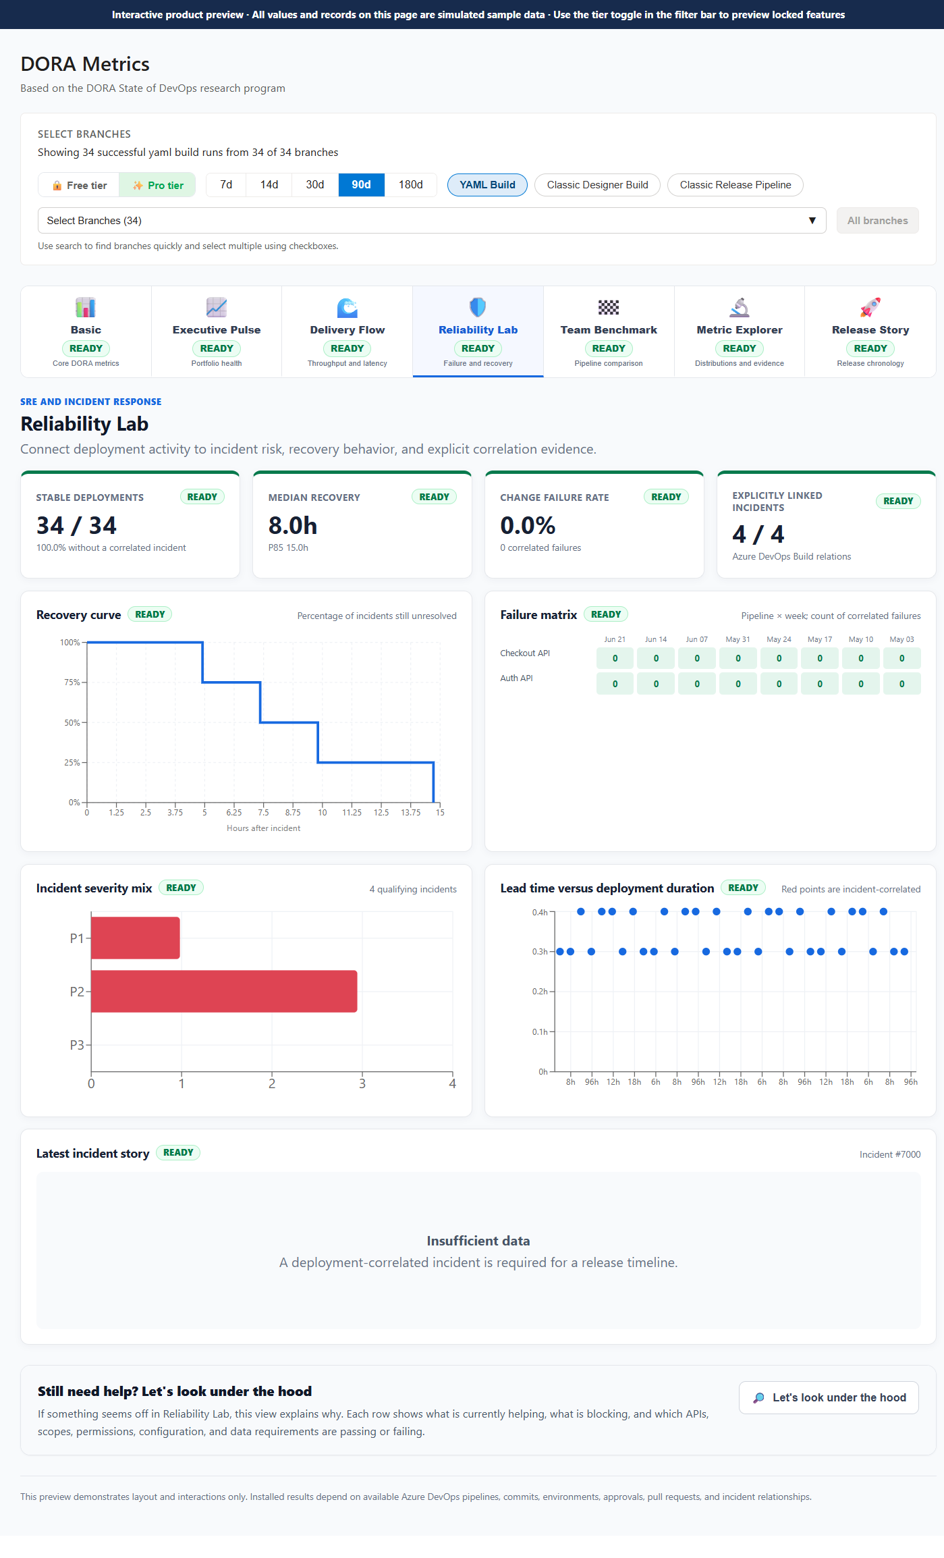
Task: Choose the Classic Designer Build pipeline type
Action: click(x=597, y=185)
